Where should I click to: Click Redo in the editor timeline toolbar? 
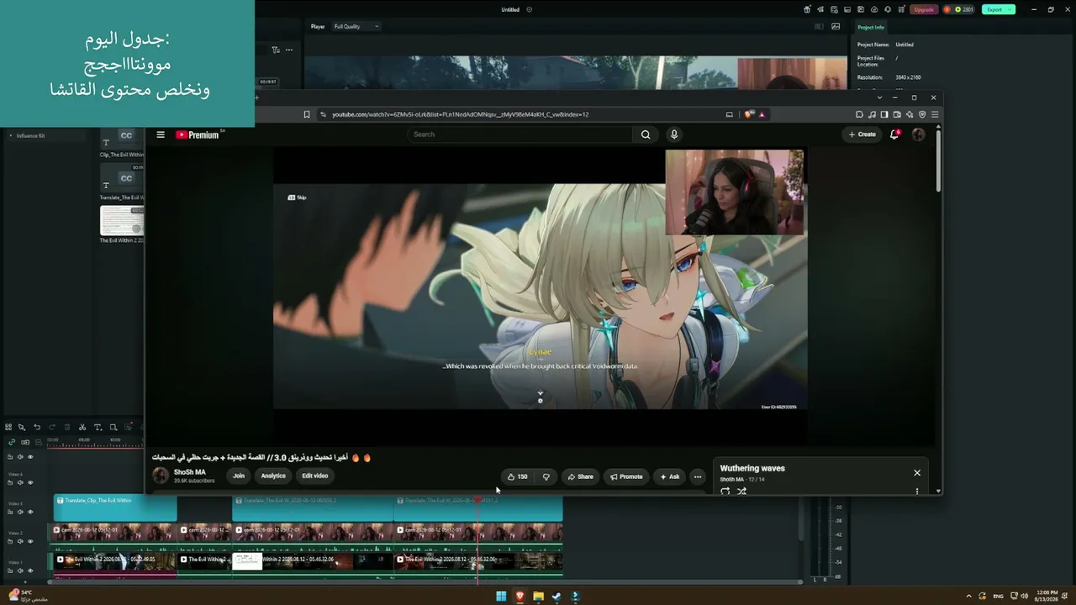click(52, 427)
